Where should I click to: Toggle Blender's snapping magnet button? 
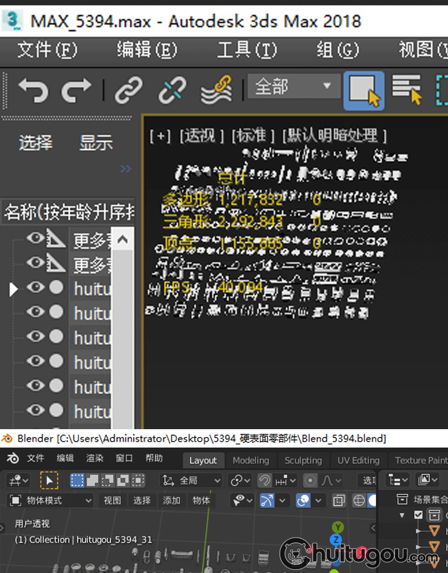(x=264, y=480)
